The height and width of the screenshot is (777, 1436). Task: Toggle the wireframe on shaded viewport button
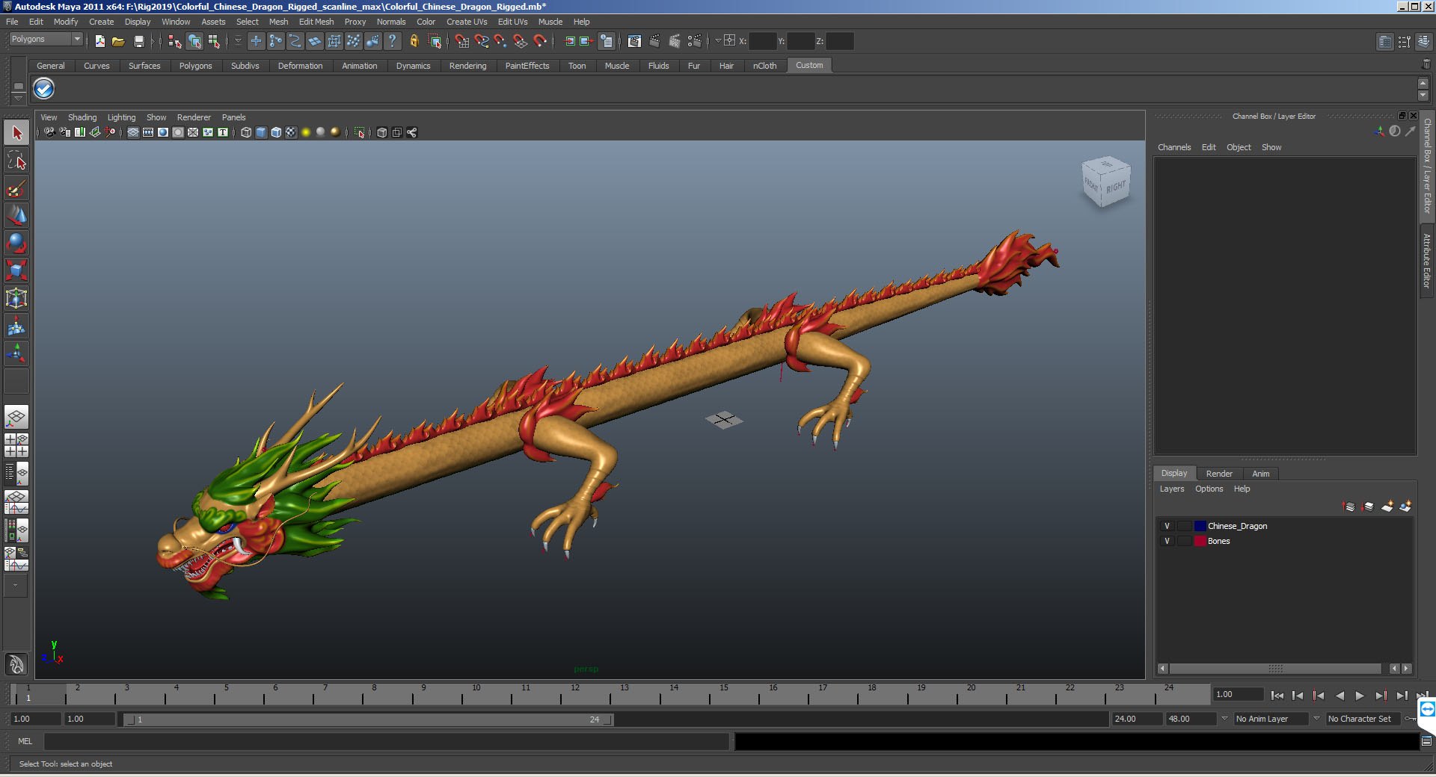click(x=276, y=132)
